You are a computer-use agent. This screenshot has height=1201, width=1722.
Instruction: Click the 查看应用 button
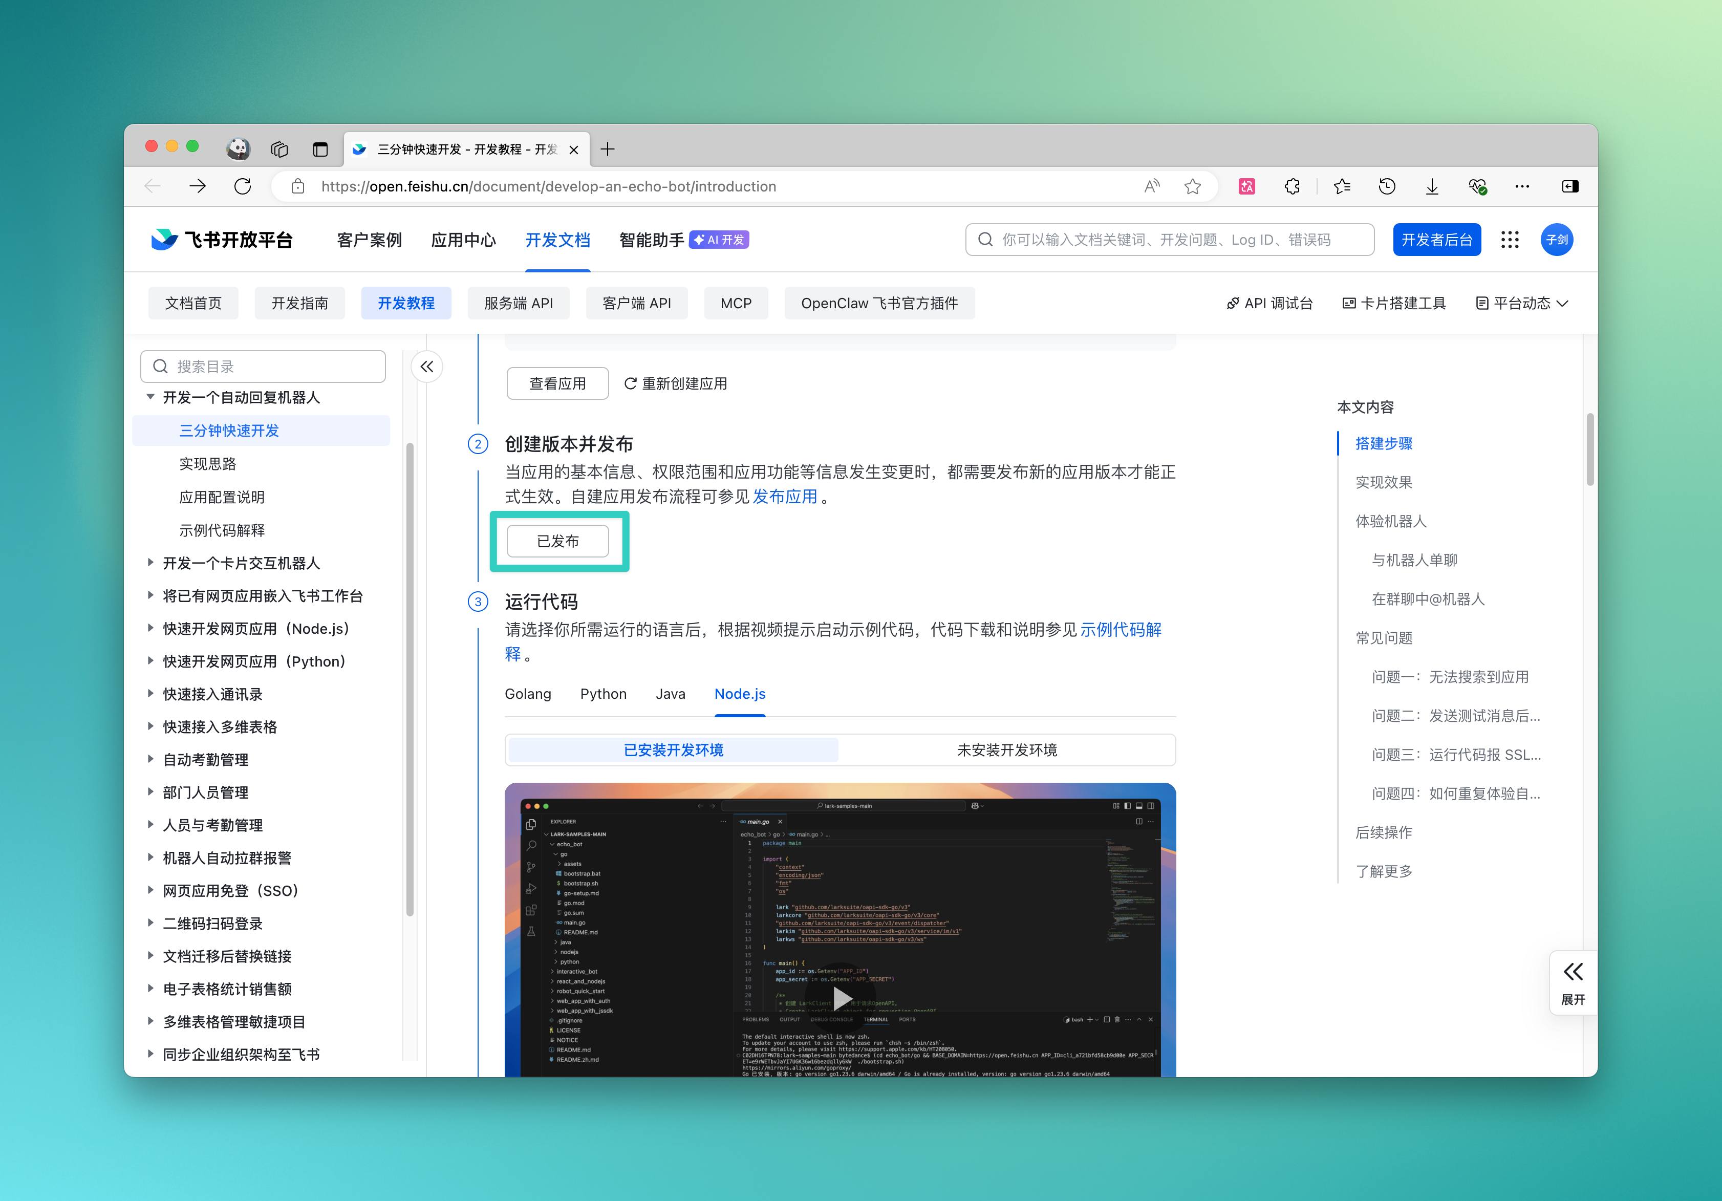tap(557, 382)
